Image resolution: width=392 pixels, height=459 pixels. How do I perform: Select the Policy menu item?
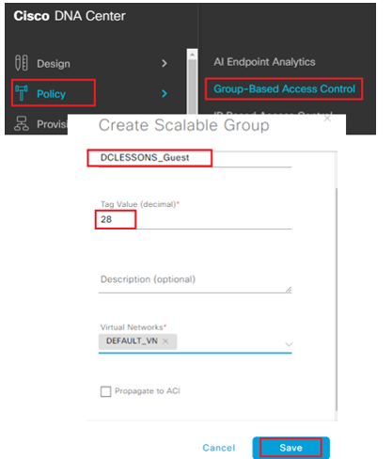click(54, 93)
